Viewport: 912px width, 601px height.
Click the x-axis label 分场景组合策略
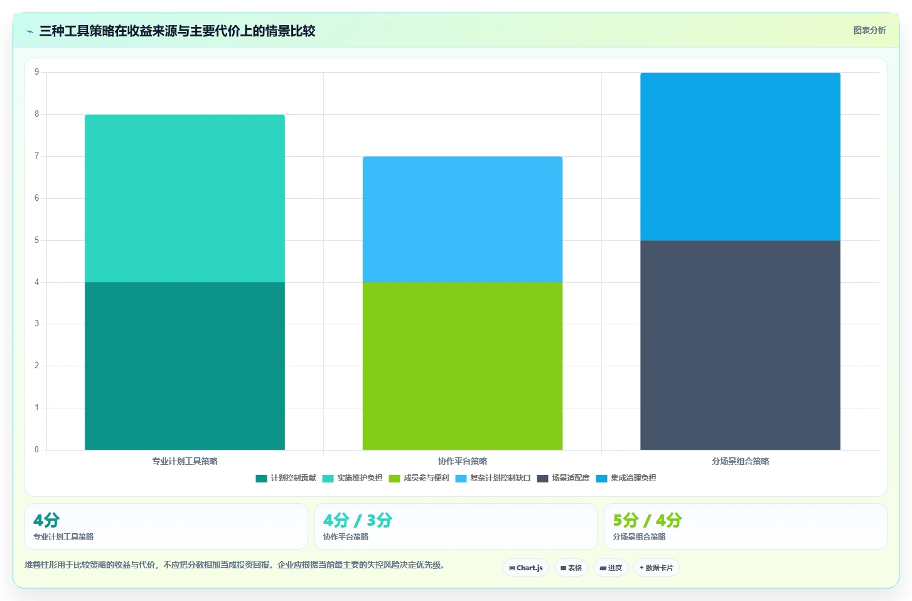[740, 461]
